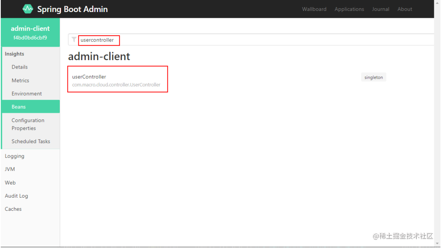Expand the Logging section
The image size is (442, 248).
[14, 156]
